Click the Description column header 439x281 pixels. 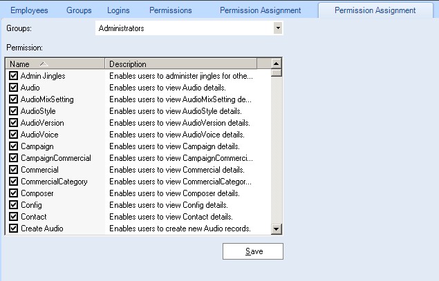pos(181,64)
